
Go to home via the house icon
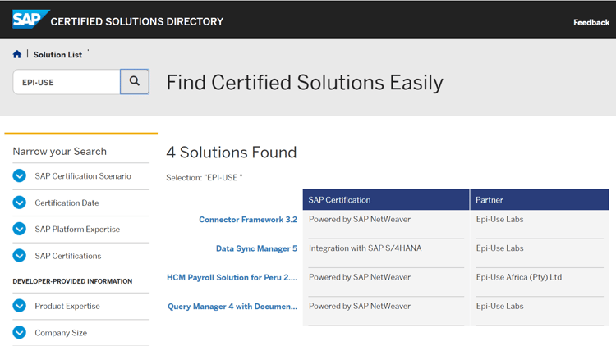pos(17,54)
